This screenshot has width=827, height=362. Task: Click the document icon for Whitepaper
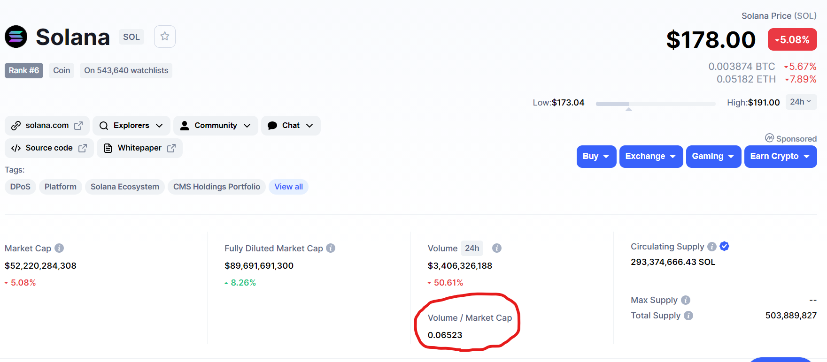click(x=108, y=148)
